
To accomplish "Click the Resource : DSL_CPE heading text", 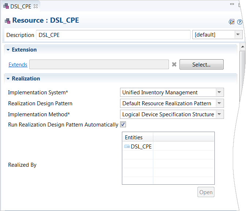I will 46,20.
